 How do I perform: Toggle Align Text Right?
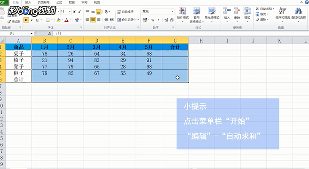(x=99, y=20)
